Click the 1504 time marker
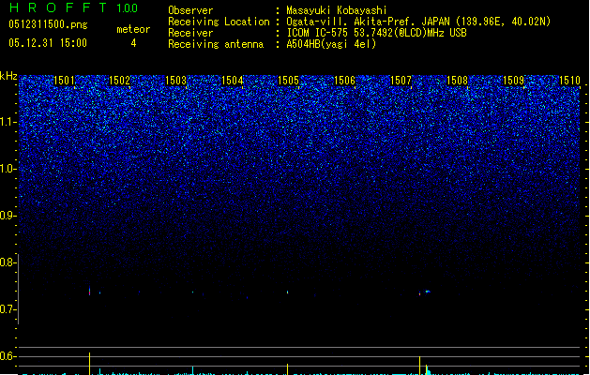Image resolution: width=590 pixels, height=375 pixels. pos(233,81)
